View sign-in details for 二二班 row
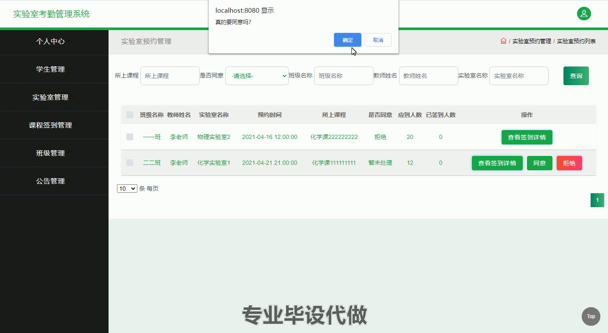Screen dimensions: 608x333 pos(497,163)
